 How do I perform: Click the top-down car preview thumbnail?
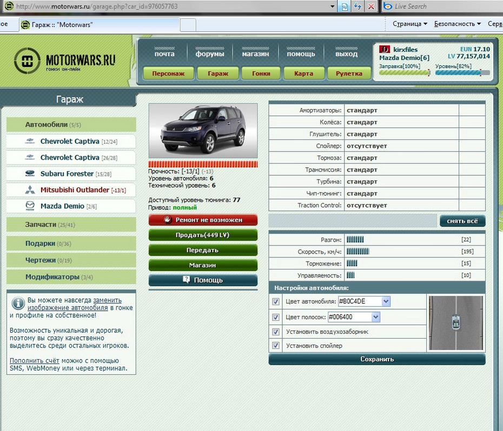pos(456,323)
